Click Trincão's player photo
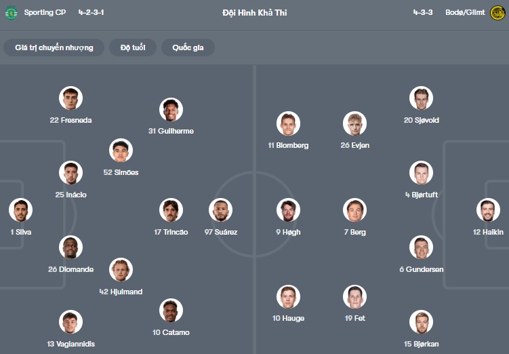The image size is (509, 354). [x=171, y=210]
